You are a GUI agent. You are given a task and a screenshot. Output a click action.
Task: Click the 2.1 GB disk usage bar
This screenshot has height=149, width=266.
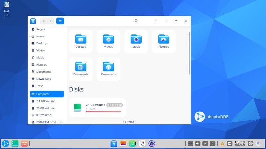(x=103, y=112)
